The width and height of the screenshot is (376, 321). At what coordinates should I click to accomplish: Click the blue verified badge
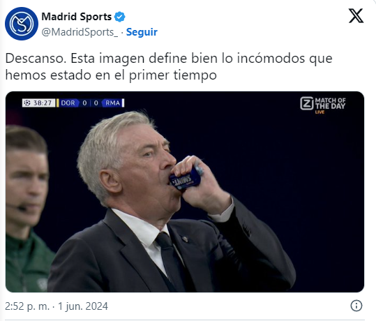[x=119, y=17]
